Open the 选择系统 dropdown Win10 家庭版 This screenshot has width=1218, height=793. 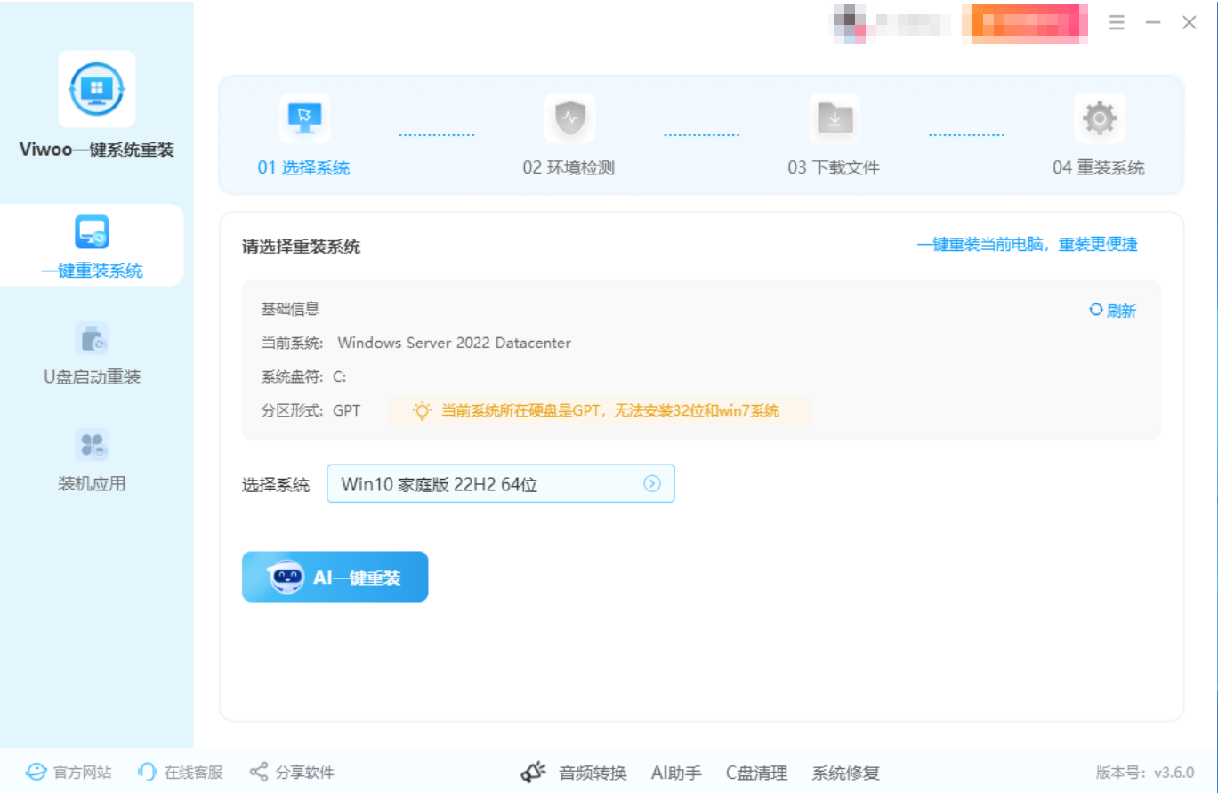[501, 483]
